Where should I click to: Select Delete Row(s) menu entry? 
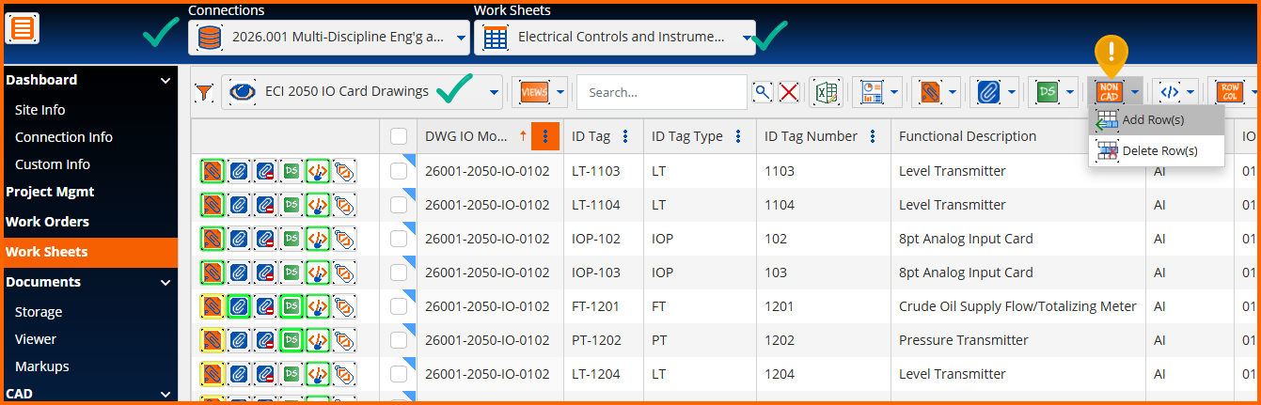tap(1157, 150)
